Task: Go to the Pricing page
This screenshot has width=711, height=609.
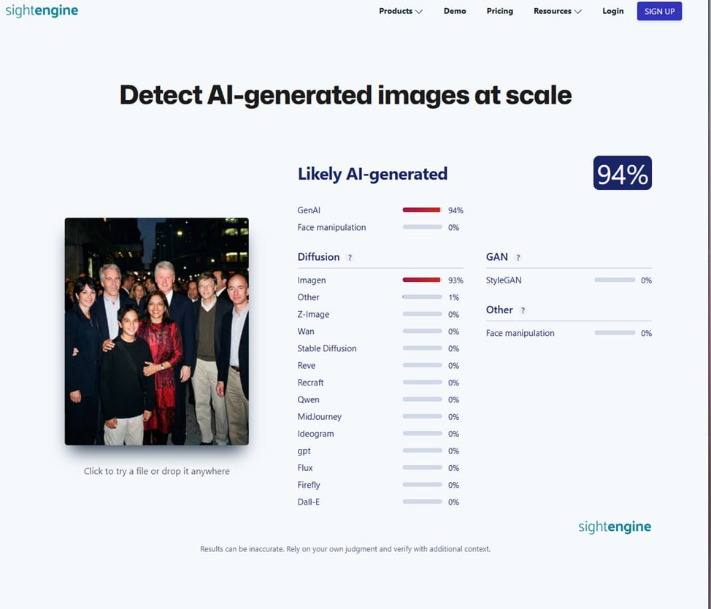Action: point(500,11)
